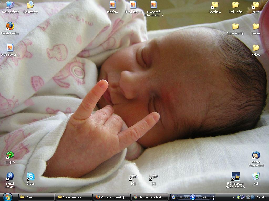Open the Skype desktop shortcut
This screenshot has height=201, width=269.
click(31, 179)
